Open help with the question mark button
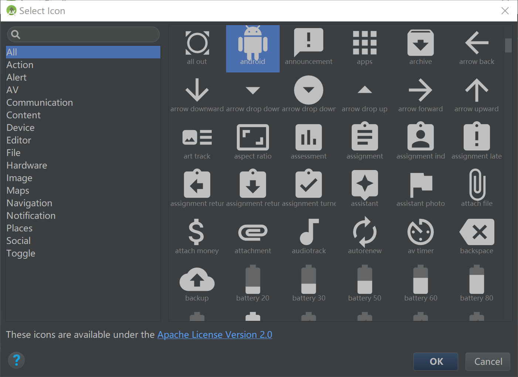518x377 pixels. (16, 360)
